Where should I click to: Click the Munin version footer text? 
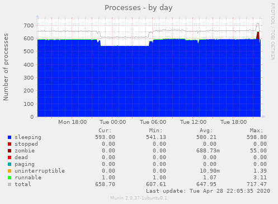[139, 198]
